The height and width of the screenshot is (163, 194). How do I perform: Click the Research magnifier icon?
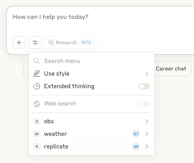click(x=51, y=43)
